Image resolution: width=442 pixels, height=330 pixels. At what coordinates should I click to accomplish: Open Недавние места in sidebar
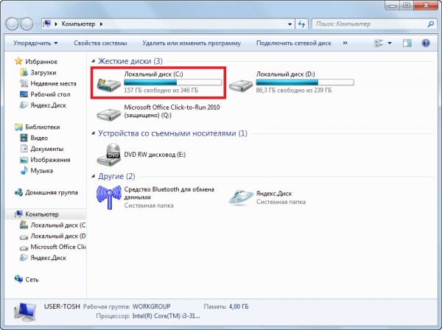click(48, 83)
